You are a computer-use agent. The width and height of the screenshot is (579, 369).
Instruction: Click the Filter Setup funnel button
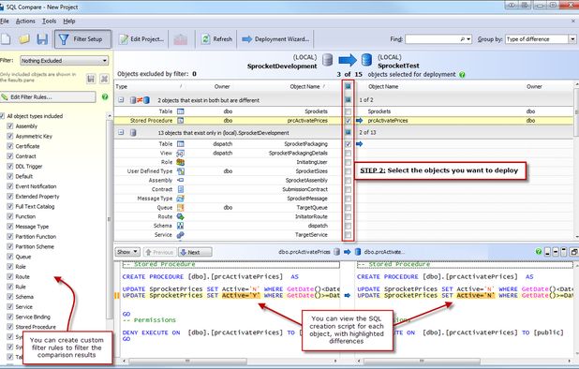tap(82, 39)
